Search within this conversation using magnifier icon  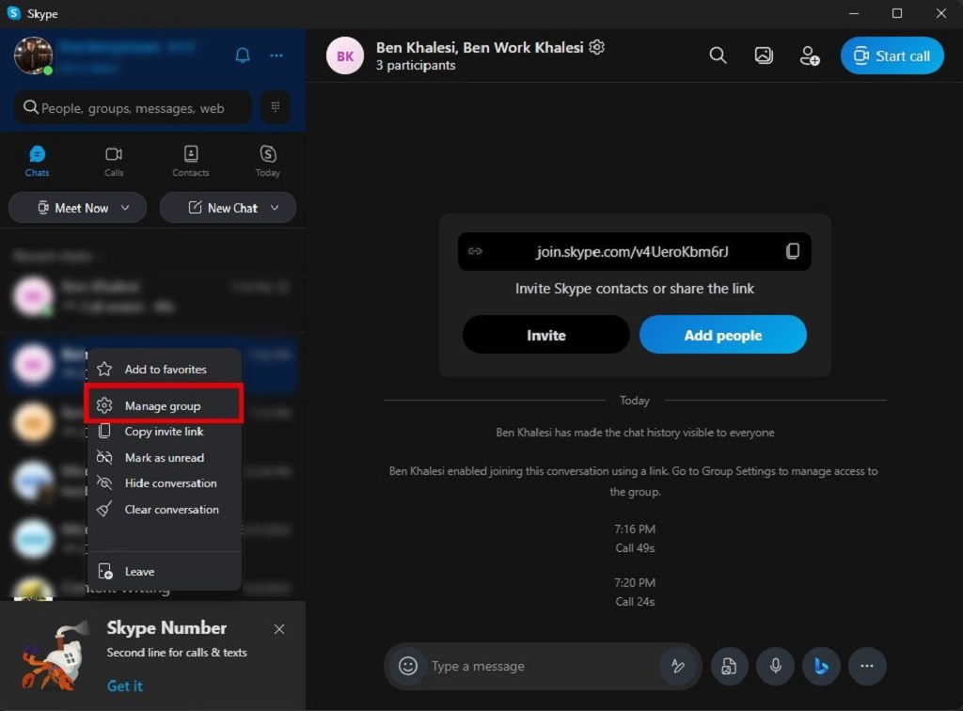[x=718, y=55]
